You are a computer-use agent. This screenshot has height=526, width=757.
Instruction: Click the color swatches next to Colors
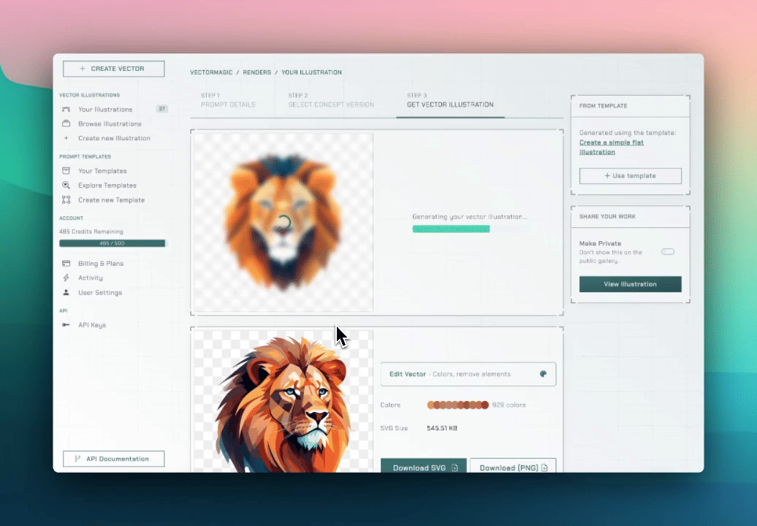tap(457, 405)
